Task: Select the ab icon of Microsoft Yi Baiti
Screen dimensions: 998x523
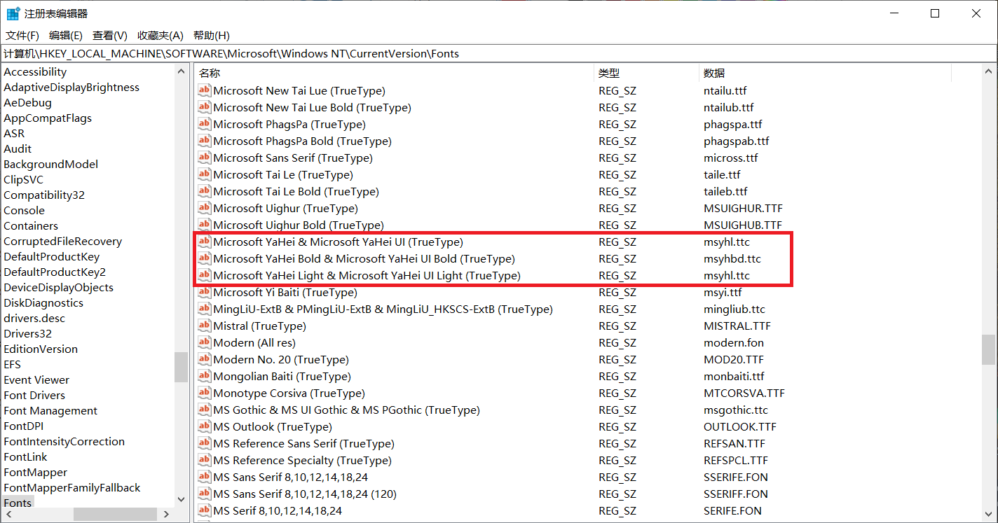Action: [205, 292]
